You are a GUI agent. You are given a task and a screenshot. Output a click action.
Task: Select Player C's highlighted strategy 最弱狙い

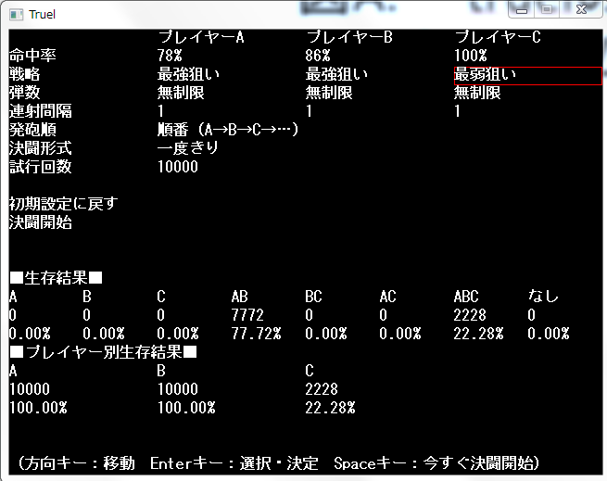(x=527, y=75)
